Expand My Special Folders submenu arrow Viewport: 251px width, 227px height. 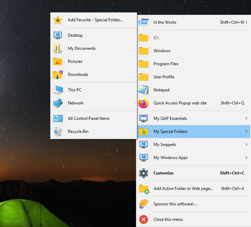pos(247,132)
